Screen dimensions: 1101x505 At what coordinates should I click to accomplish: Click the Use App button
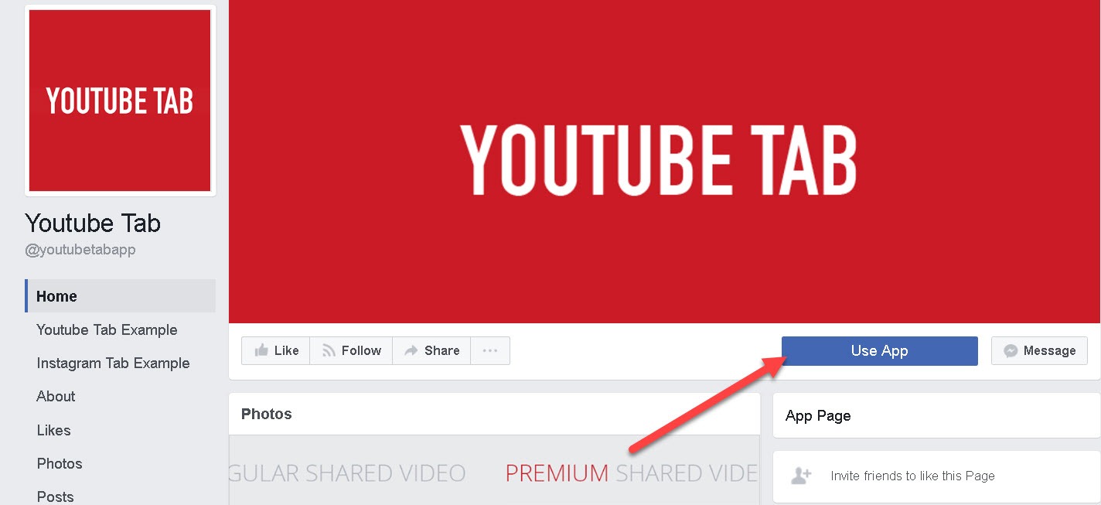(879, 350)
